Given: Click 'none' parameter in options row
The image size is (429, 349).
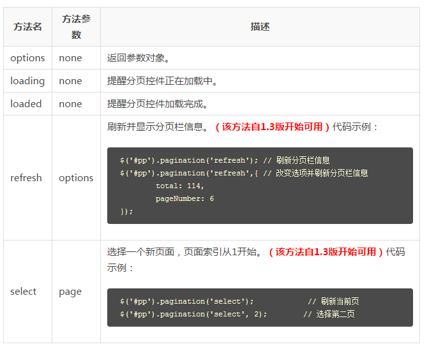Looking at the screenshot, I should 70,58.
